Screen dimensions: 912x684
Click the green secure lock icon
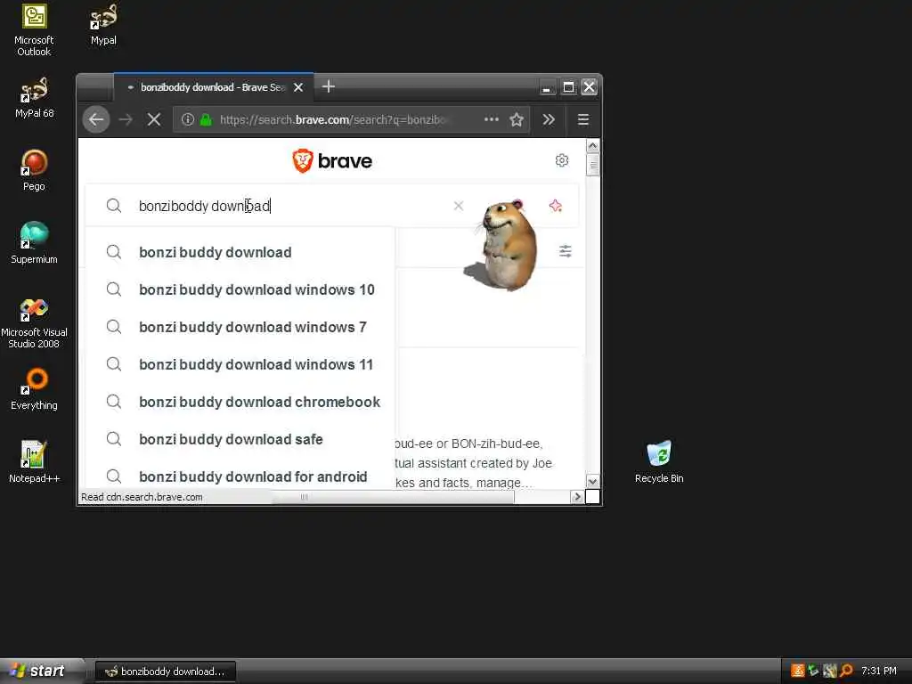206,120
